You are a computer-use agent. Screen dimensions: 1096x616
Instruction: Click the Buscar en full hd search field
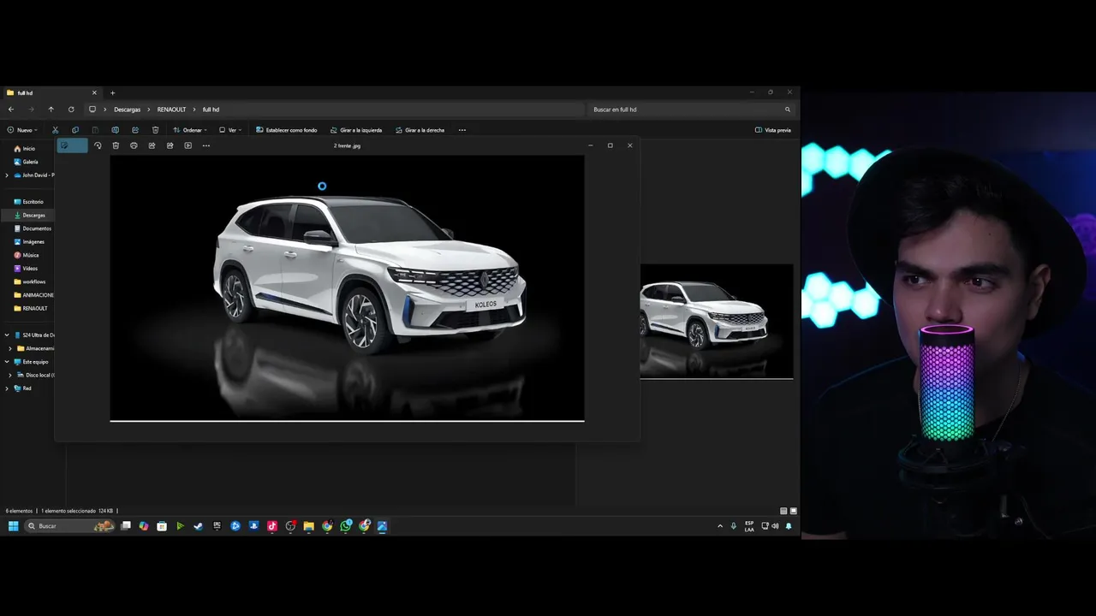tap(689, 110)
